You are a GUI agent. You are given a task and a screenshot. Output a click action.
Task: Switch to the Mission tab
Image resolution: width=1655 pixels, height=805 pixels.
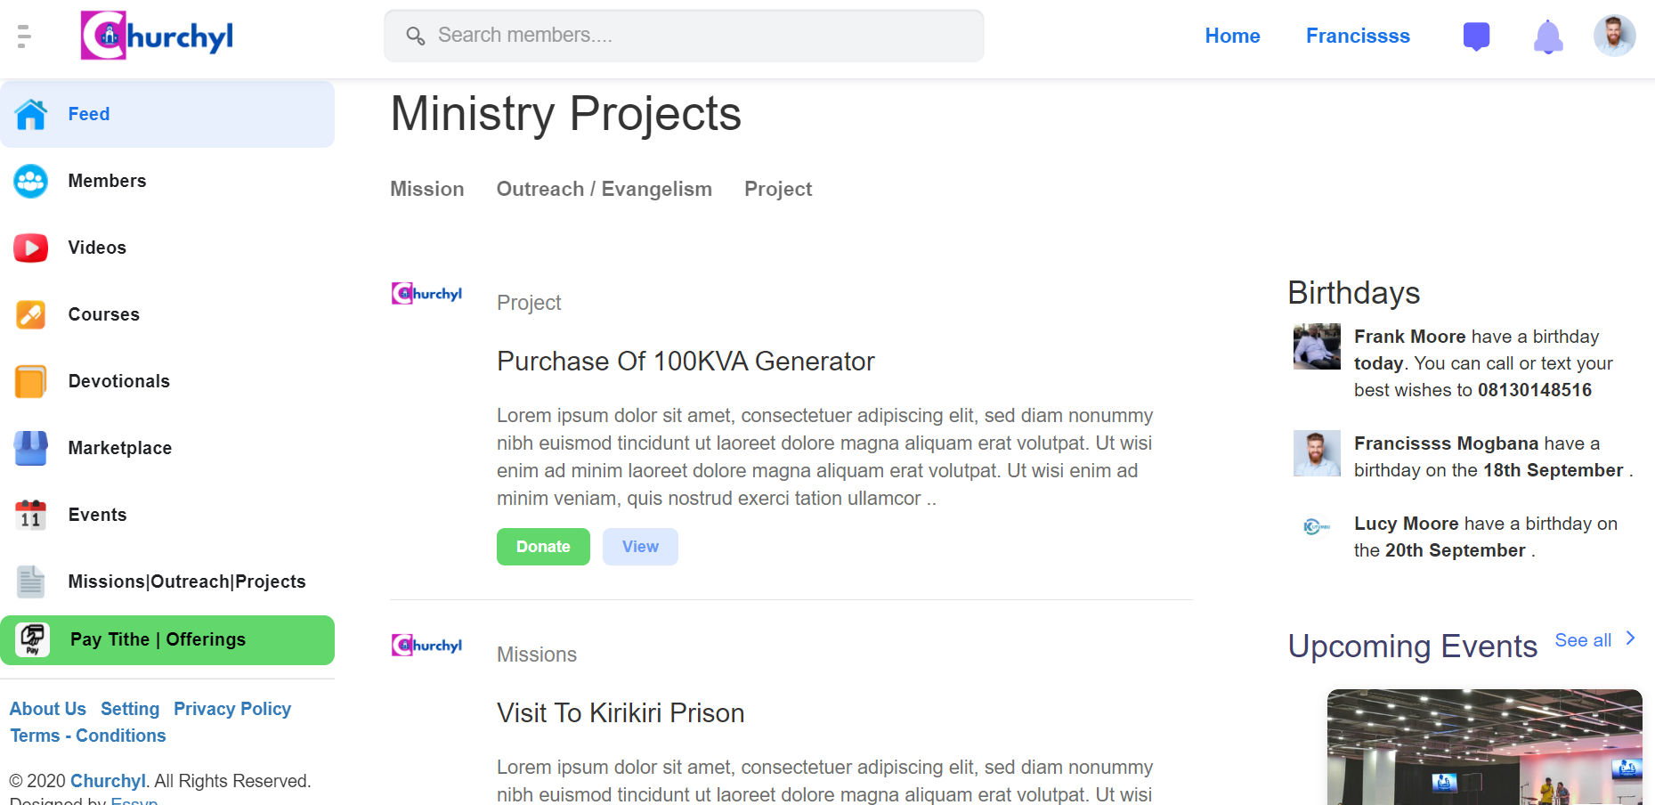tap(427, 189)
